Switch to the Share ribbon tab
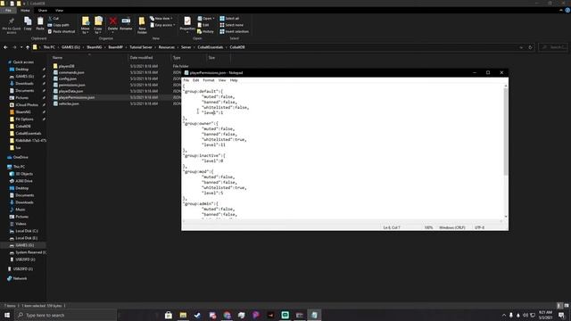This screenshot has width=571, height=321. pyautogui.click(x=43, y=10)
